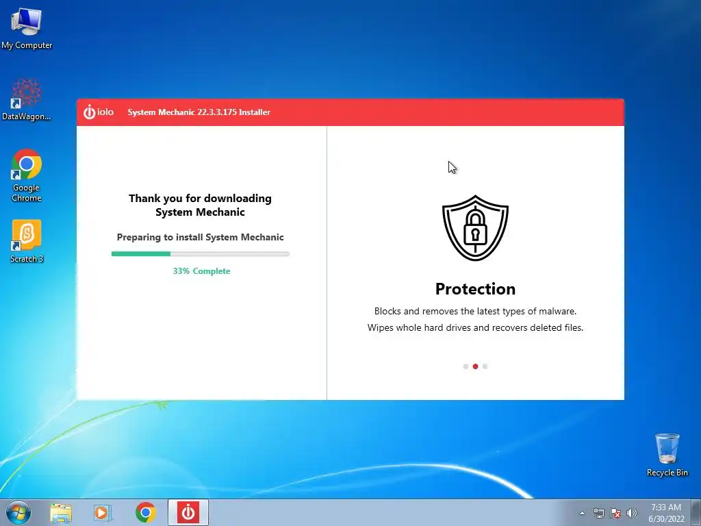This screenshot has width=701, height=526.
Task: Click the iolo installer taskbar button
Action: pyautogui.click(x=188, y=513)
